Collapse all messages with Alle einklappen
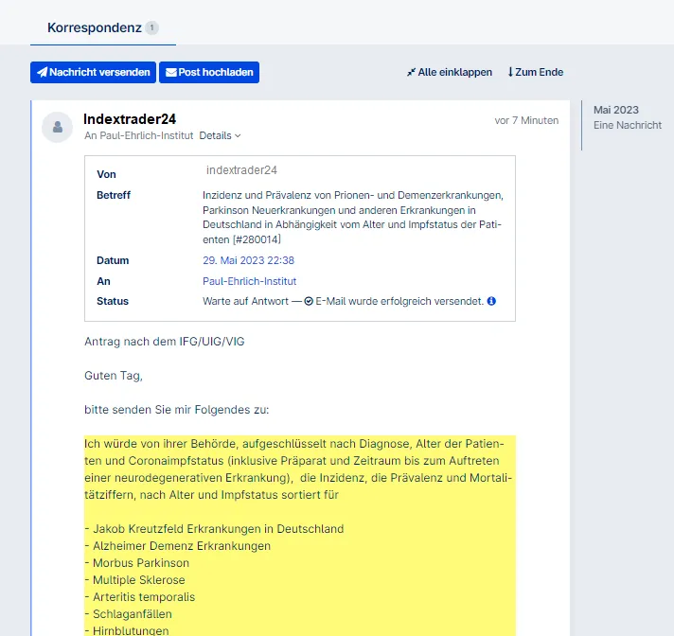Image resolution: width=674 pixels, height=636 pixels. click(x=450, y=72)
